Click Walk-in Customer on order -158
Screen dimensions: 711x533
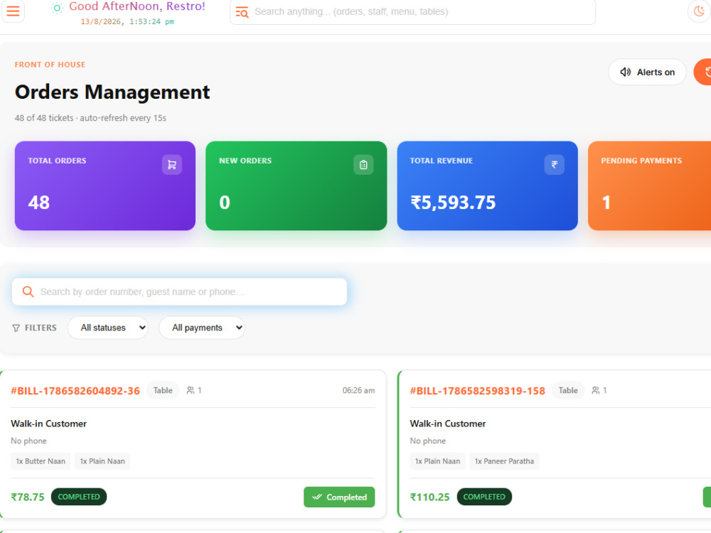pyautogui.click(x=448, y=424)
